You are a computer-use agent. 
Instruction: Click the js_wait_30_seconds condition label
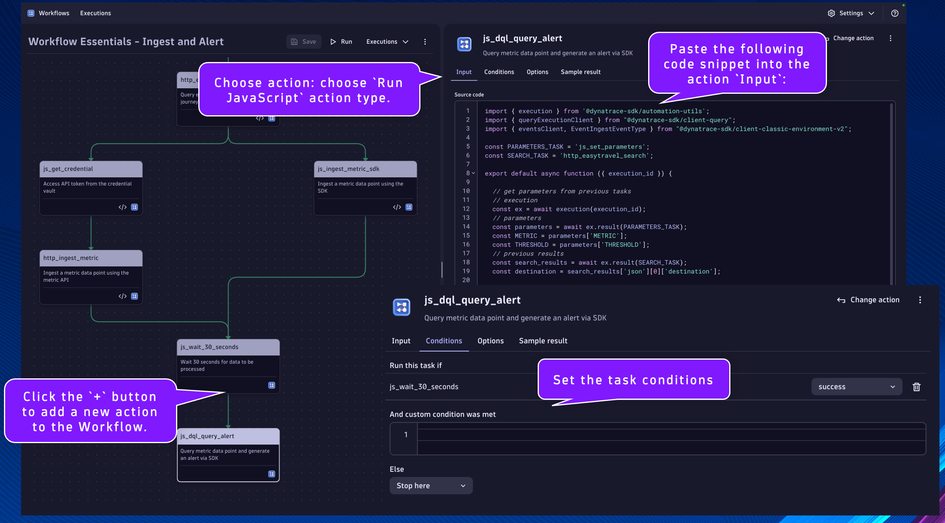424,387
